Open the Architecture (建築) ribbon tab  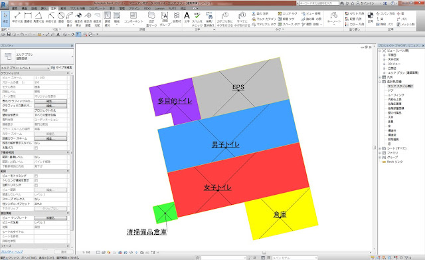tap(14, 9)
